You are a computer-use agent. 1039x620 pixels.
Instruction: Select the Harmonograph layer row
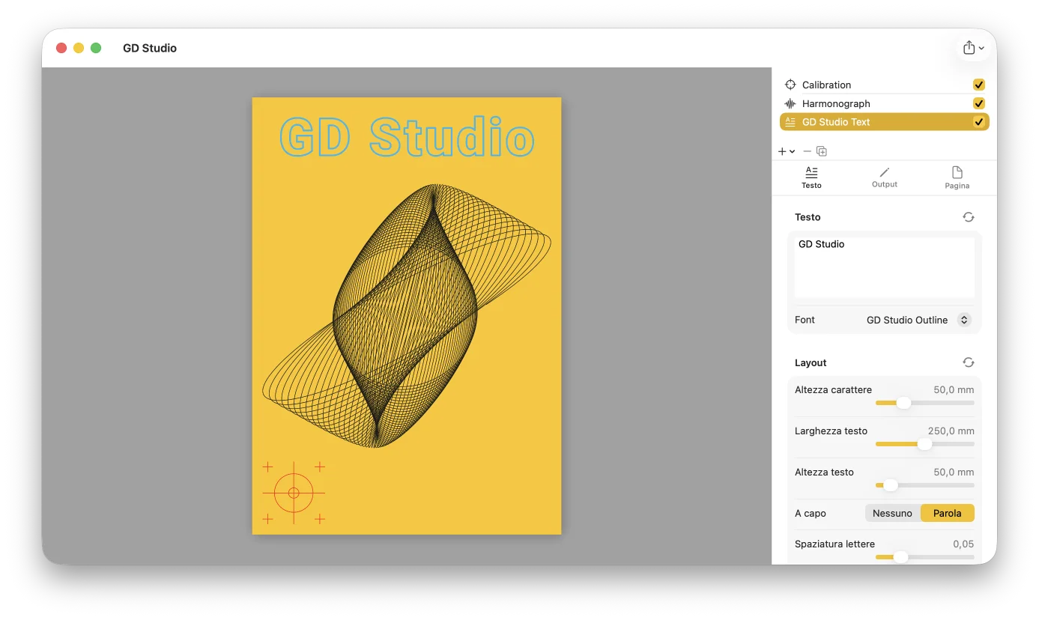(885, 103)
